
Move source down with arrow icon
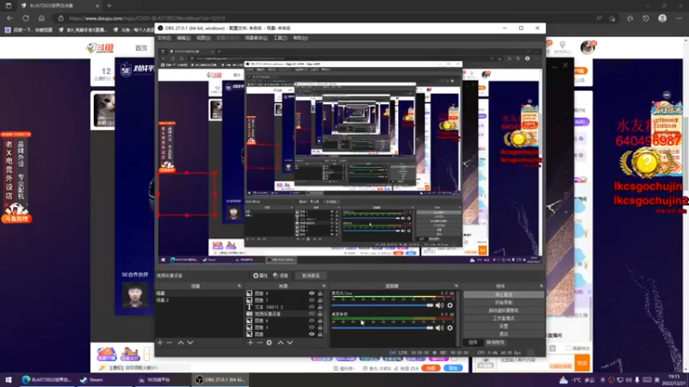[x=290, y=342]
